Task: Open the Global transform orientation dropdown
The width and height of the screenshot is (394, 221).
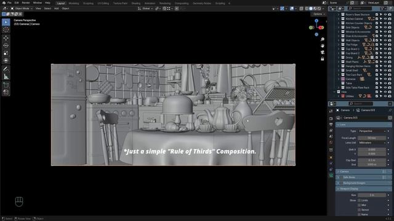Action: click(x=145, y=9)
